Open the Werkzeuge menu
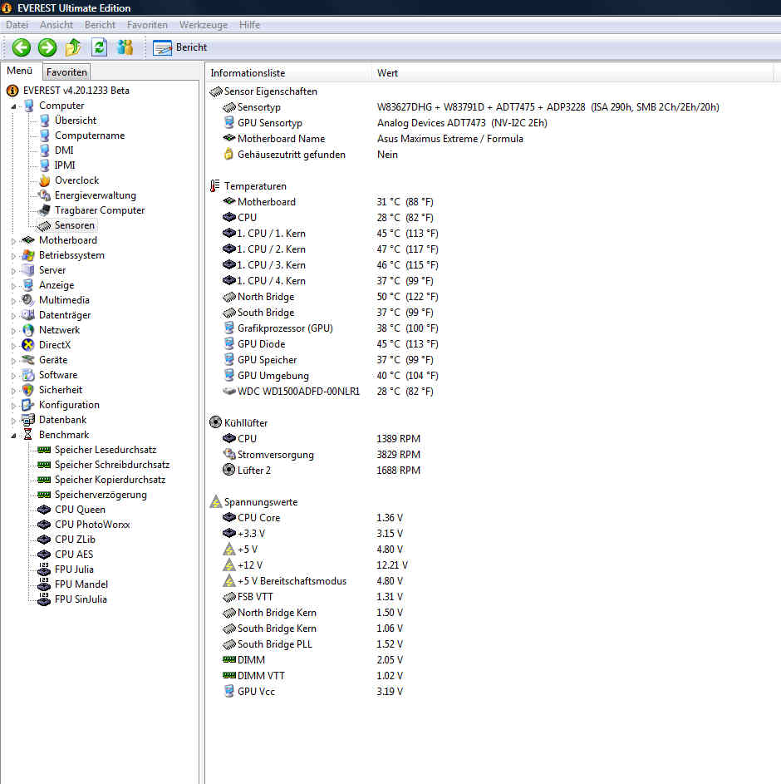 [204, 24]
